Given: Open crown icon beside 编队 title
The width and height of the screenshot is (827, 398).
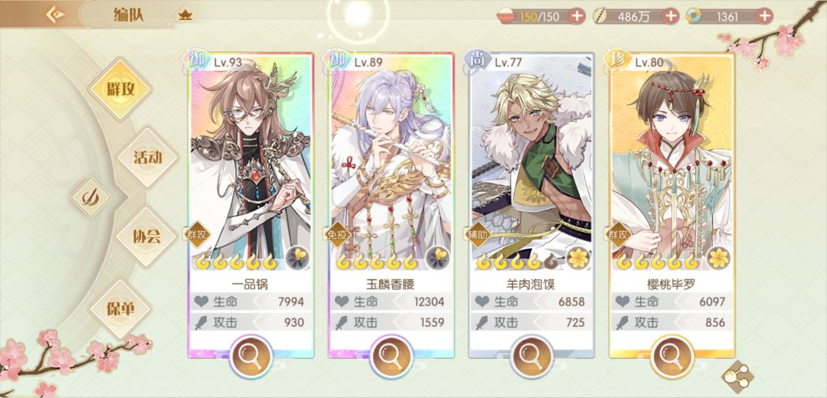Looking at the screenshot, I should coord(185,15).
